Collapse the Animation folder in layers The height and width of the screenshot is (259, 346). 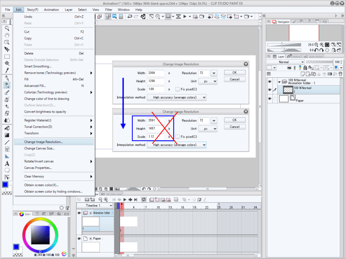pos(279,81)
